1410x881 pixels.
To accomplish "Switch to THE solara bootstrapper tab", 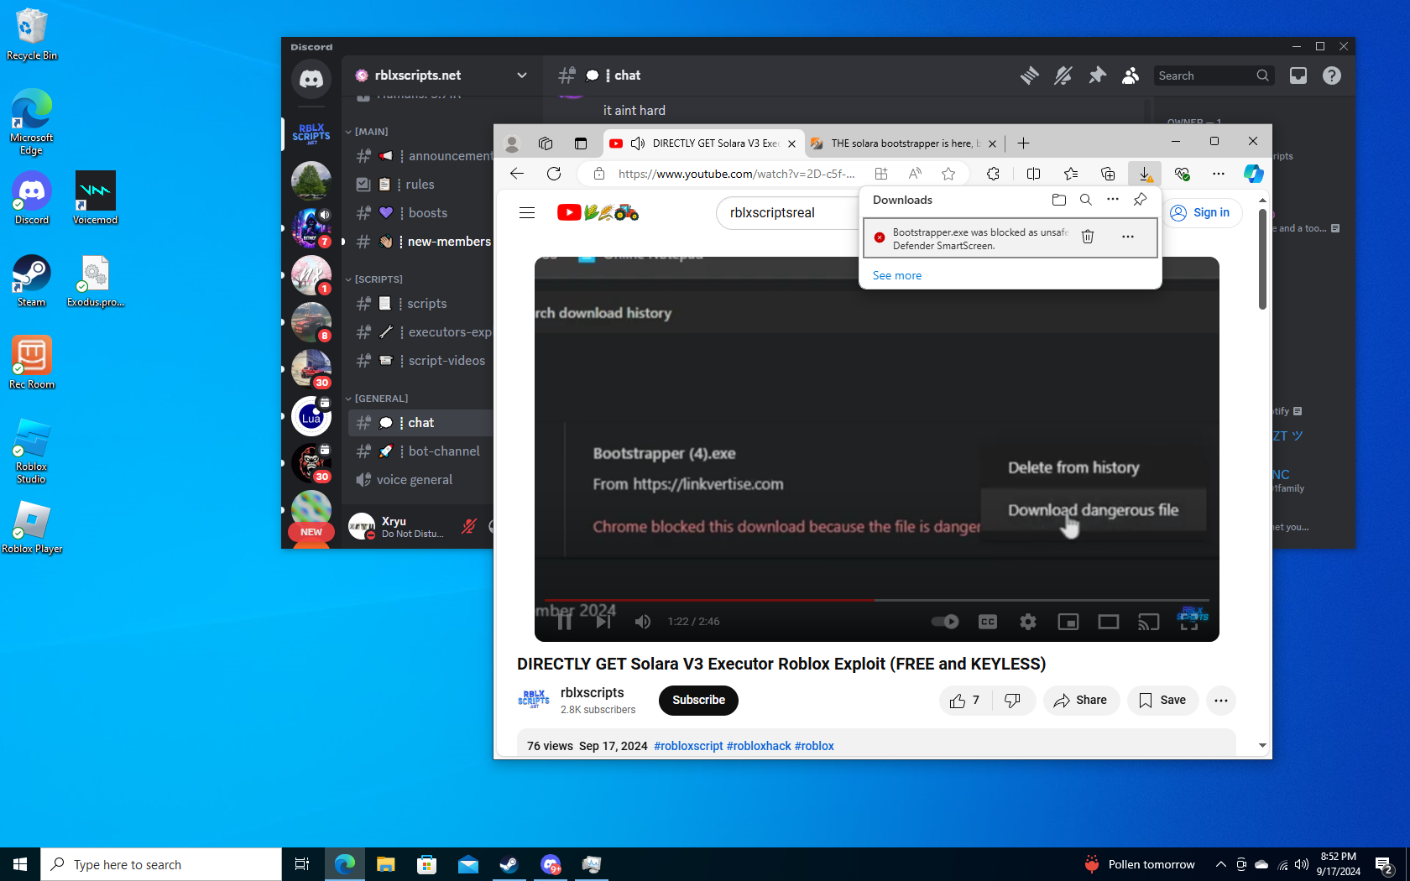I will coord(902,143).
